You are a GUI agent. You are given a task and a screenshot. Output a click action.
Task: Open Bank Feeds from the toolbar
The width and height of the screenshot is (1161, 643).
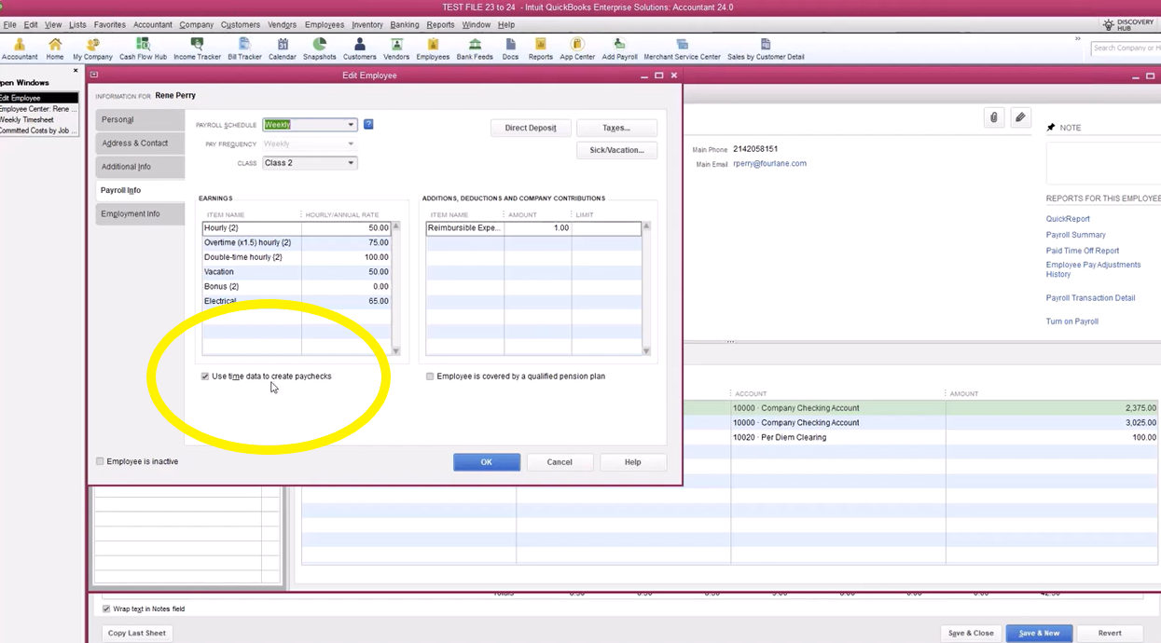click(475, 48)
